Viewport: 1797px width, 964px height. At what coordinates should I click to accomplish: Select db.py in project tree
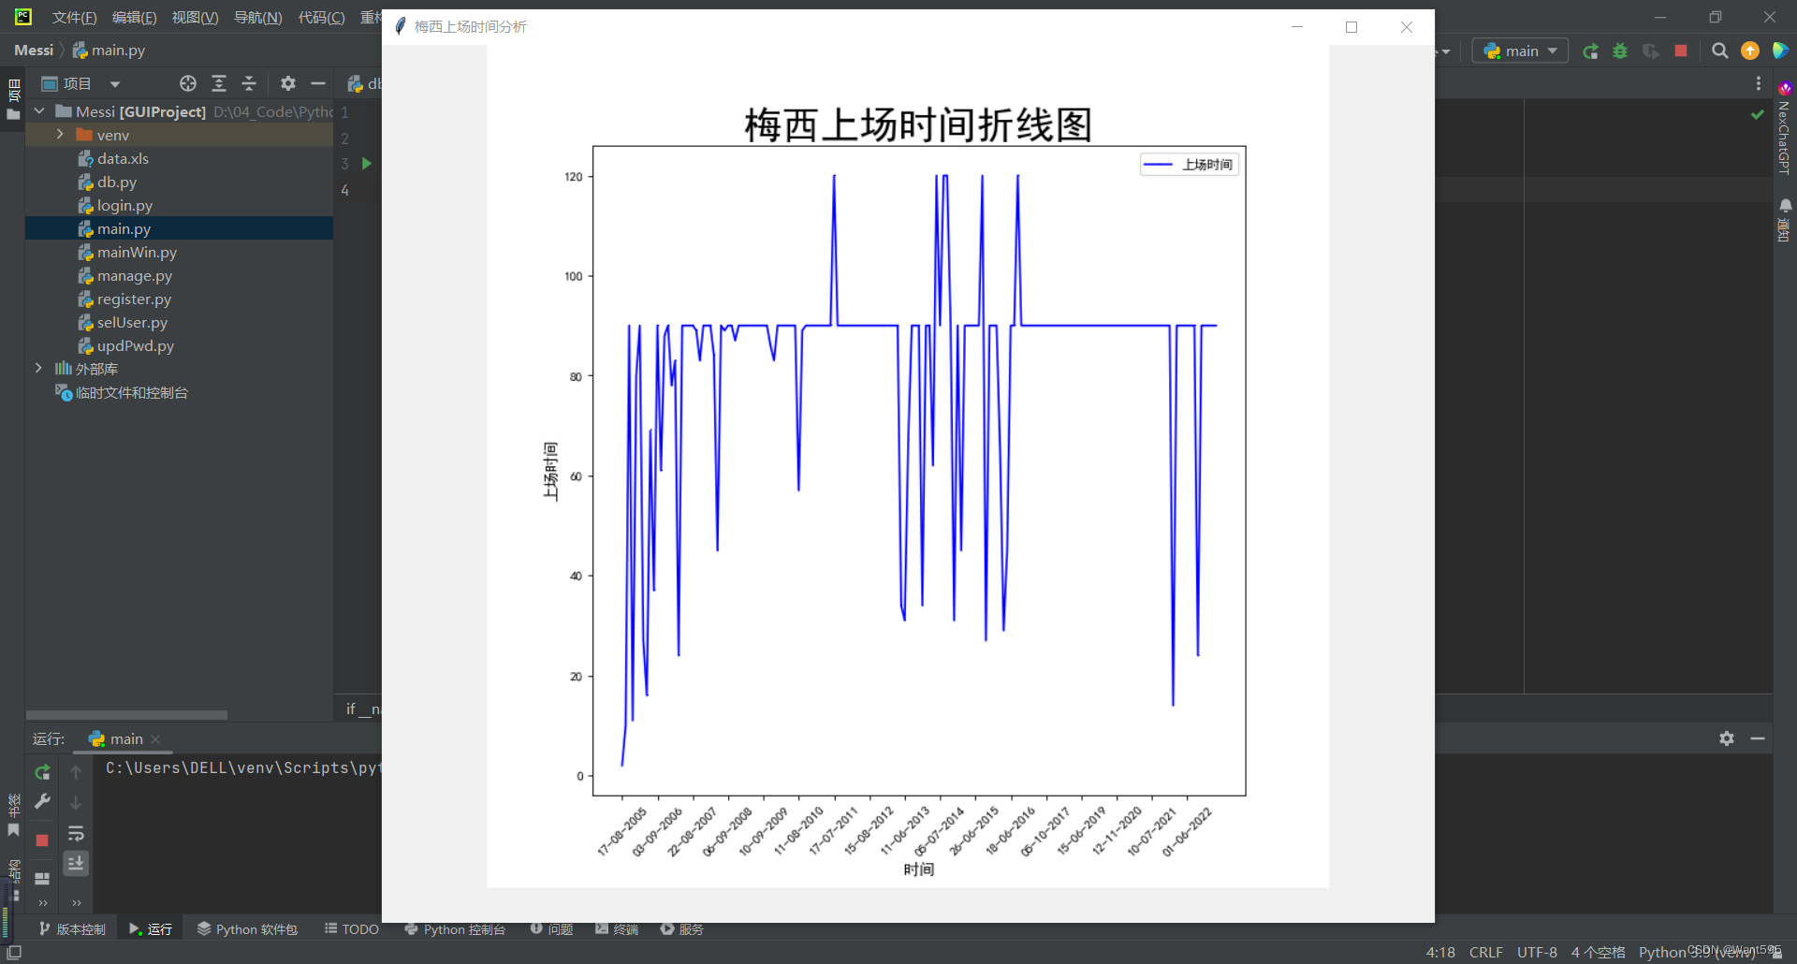[x=116, y=182]
